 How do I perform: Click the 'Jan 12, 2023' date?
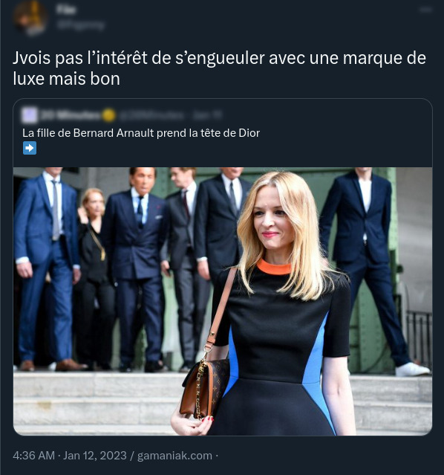pos(95,456)
